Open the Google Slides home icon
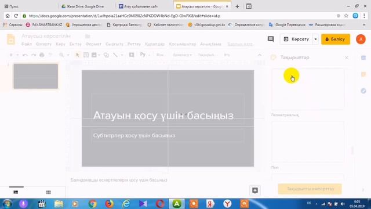Image resolution: width=371 pixels, height=209 pixels. 11,39
